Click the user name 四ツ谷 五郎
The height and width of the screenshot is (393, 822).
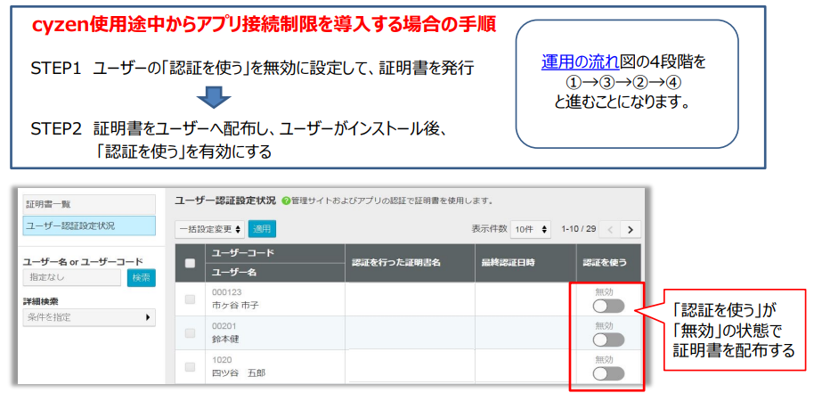click(239, 373)
